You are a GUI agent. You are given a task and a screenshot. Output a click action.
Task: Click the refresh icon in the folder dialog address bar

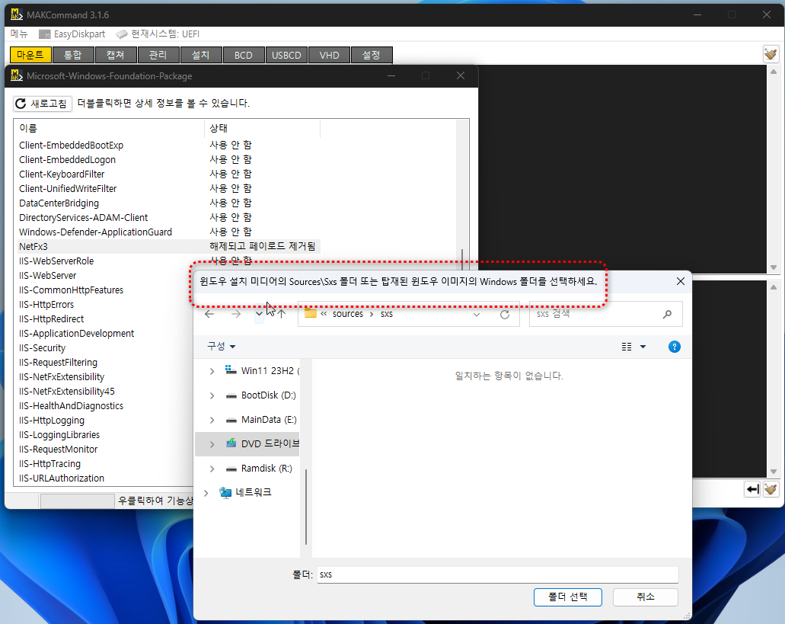tap(505, 314)
